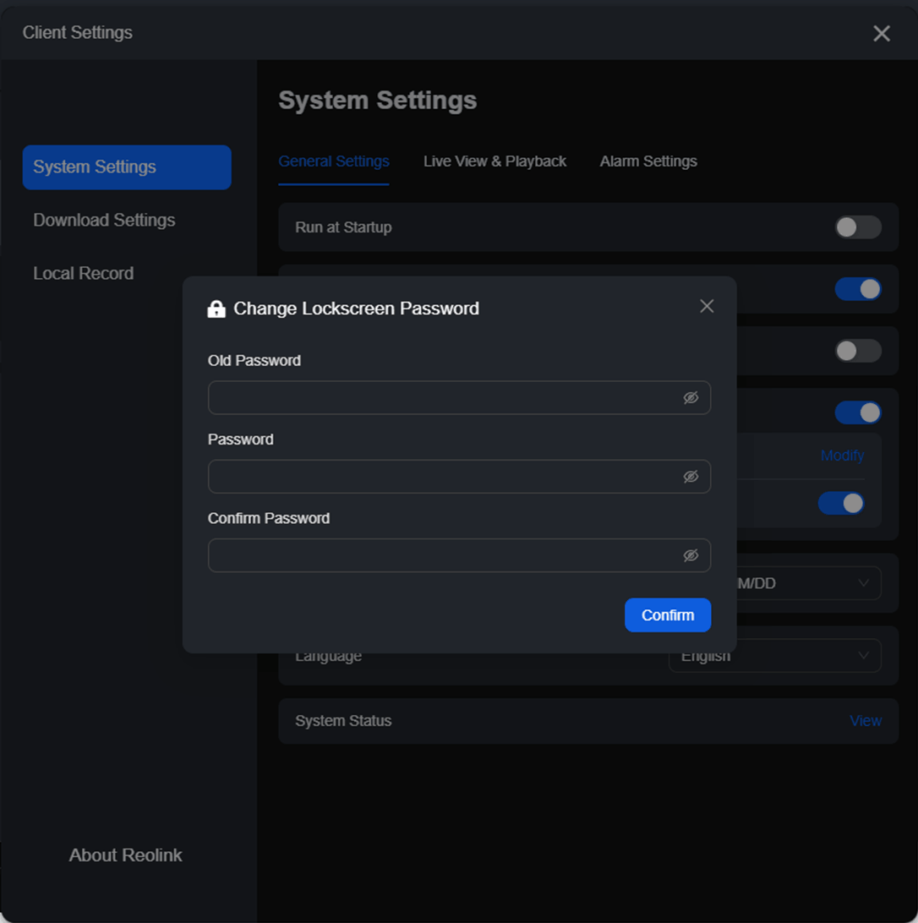Confirm the lockscreen password change
The height and width of the screenshot is (923, 918).
coord(668,615)
